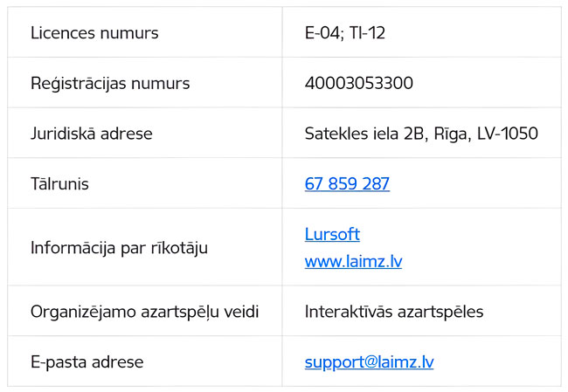The height and width of the screenshot is (392, 568).
Task: Click the Interaktīvās azartspēles value
Action: tap(394, 312)
